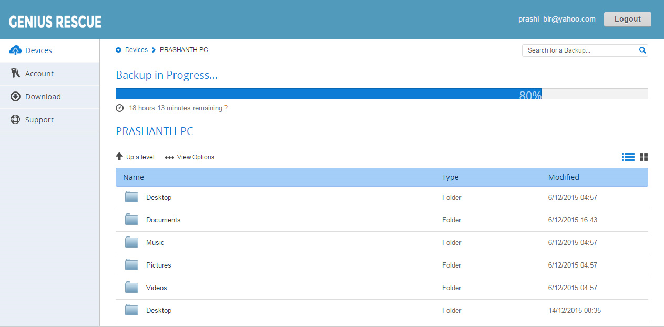Click question mark beside remaining time
Viewport: 664px width, 327px height.
(226, 108)
